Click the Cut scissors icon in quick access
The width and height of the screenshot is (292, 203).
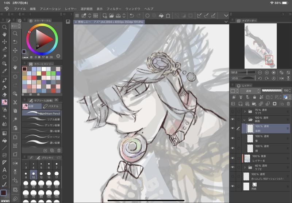[x=15, y=102]
